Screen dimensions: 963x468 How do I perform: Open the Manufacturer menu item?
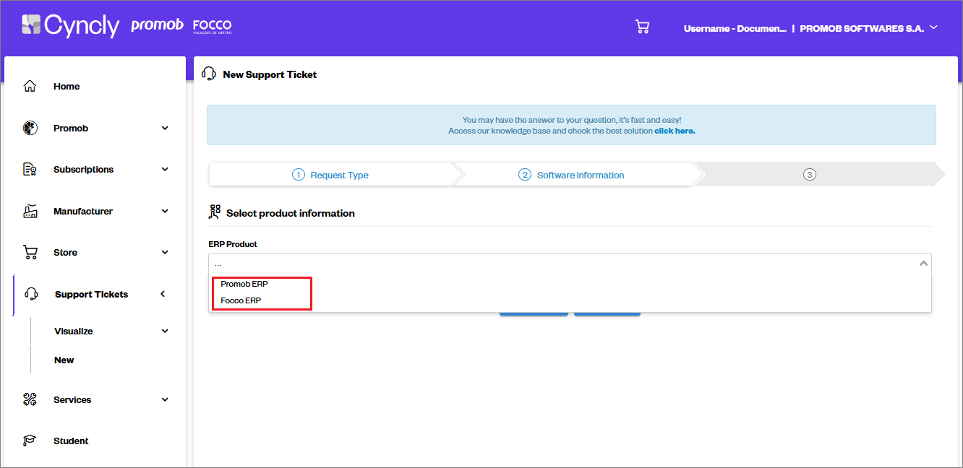[x=83, y=211]
